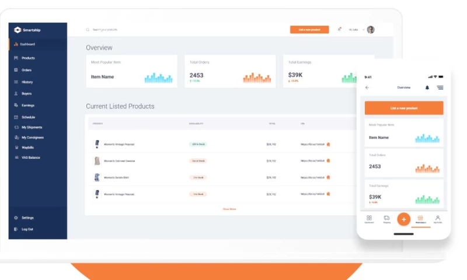The image size is (467, 280).
Task: Expand the user account dropdown arrow
Action: click(x=363, y=29)
